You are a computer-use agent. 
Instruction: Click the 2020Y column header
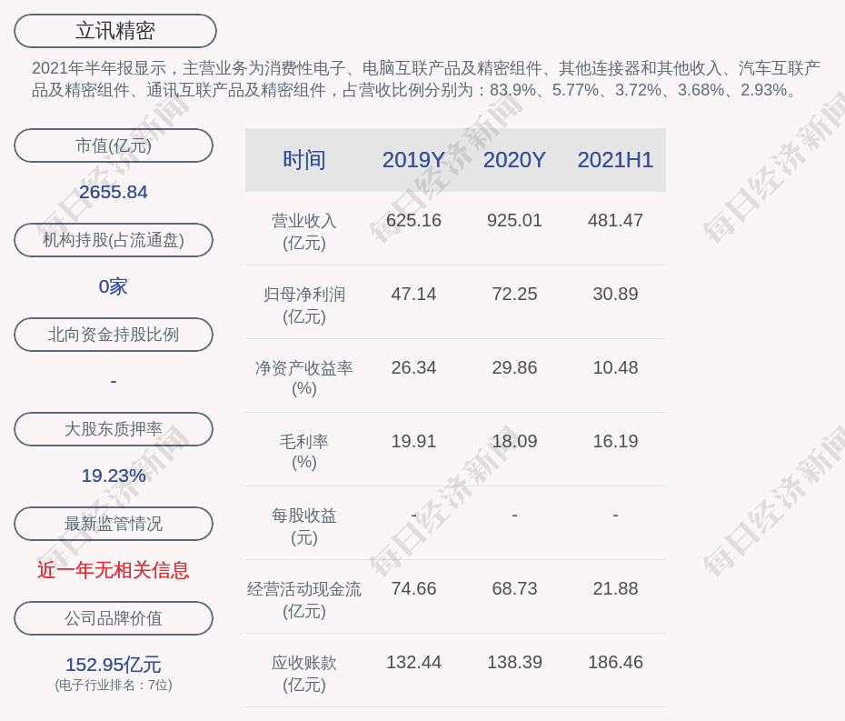click(514, 160)
